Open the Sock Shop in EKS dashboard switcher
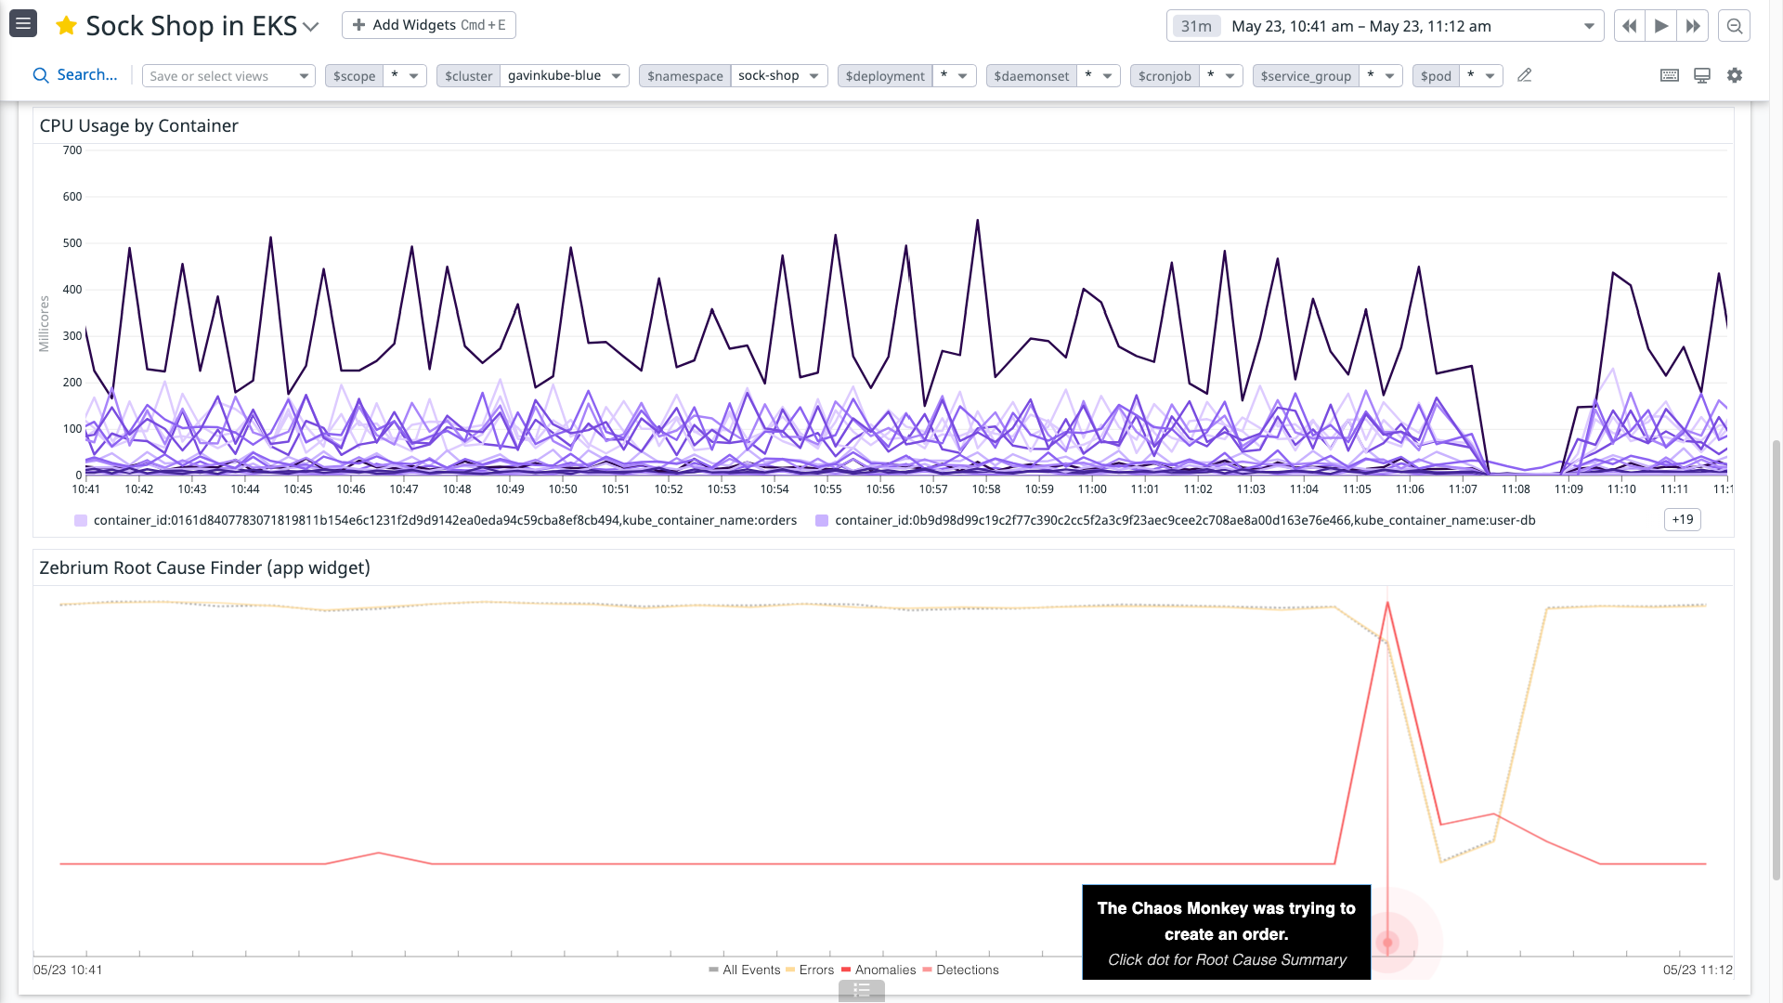1783x1003 pixels. [310, 26]
